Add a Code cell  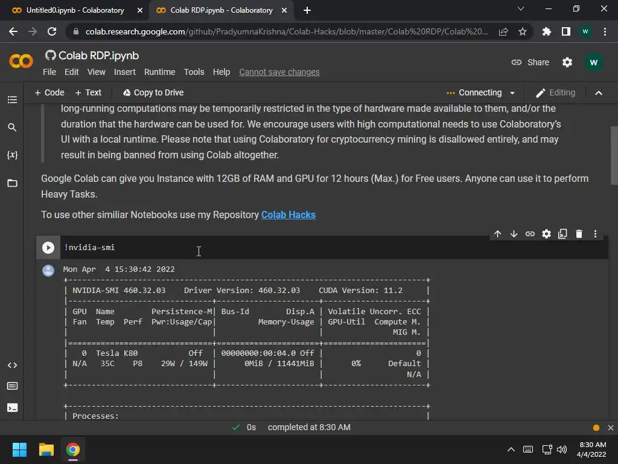[x=49, y=92]
